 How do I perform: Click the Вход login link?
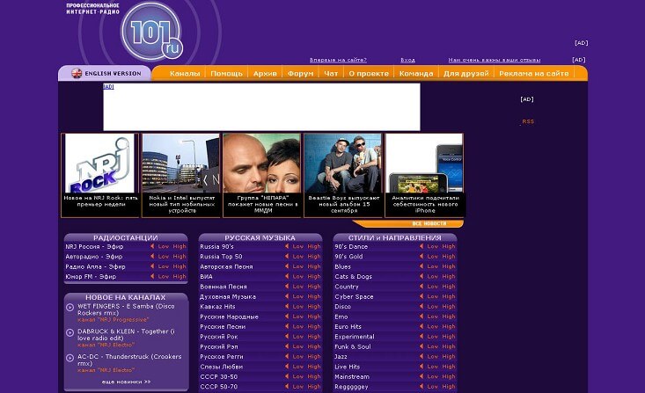(407, 60)
